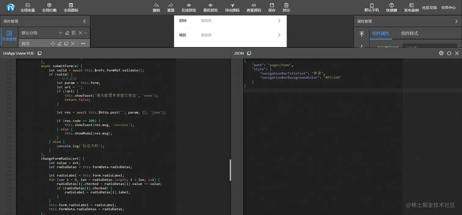The width and height of the screenshot is (462, 215).
Task: Select 页面管理 sidebar tab
Action: point(9,36)
